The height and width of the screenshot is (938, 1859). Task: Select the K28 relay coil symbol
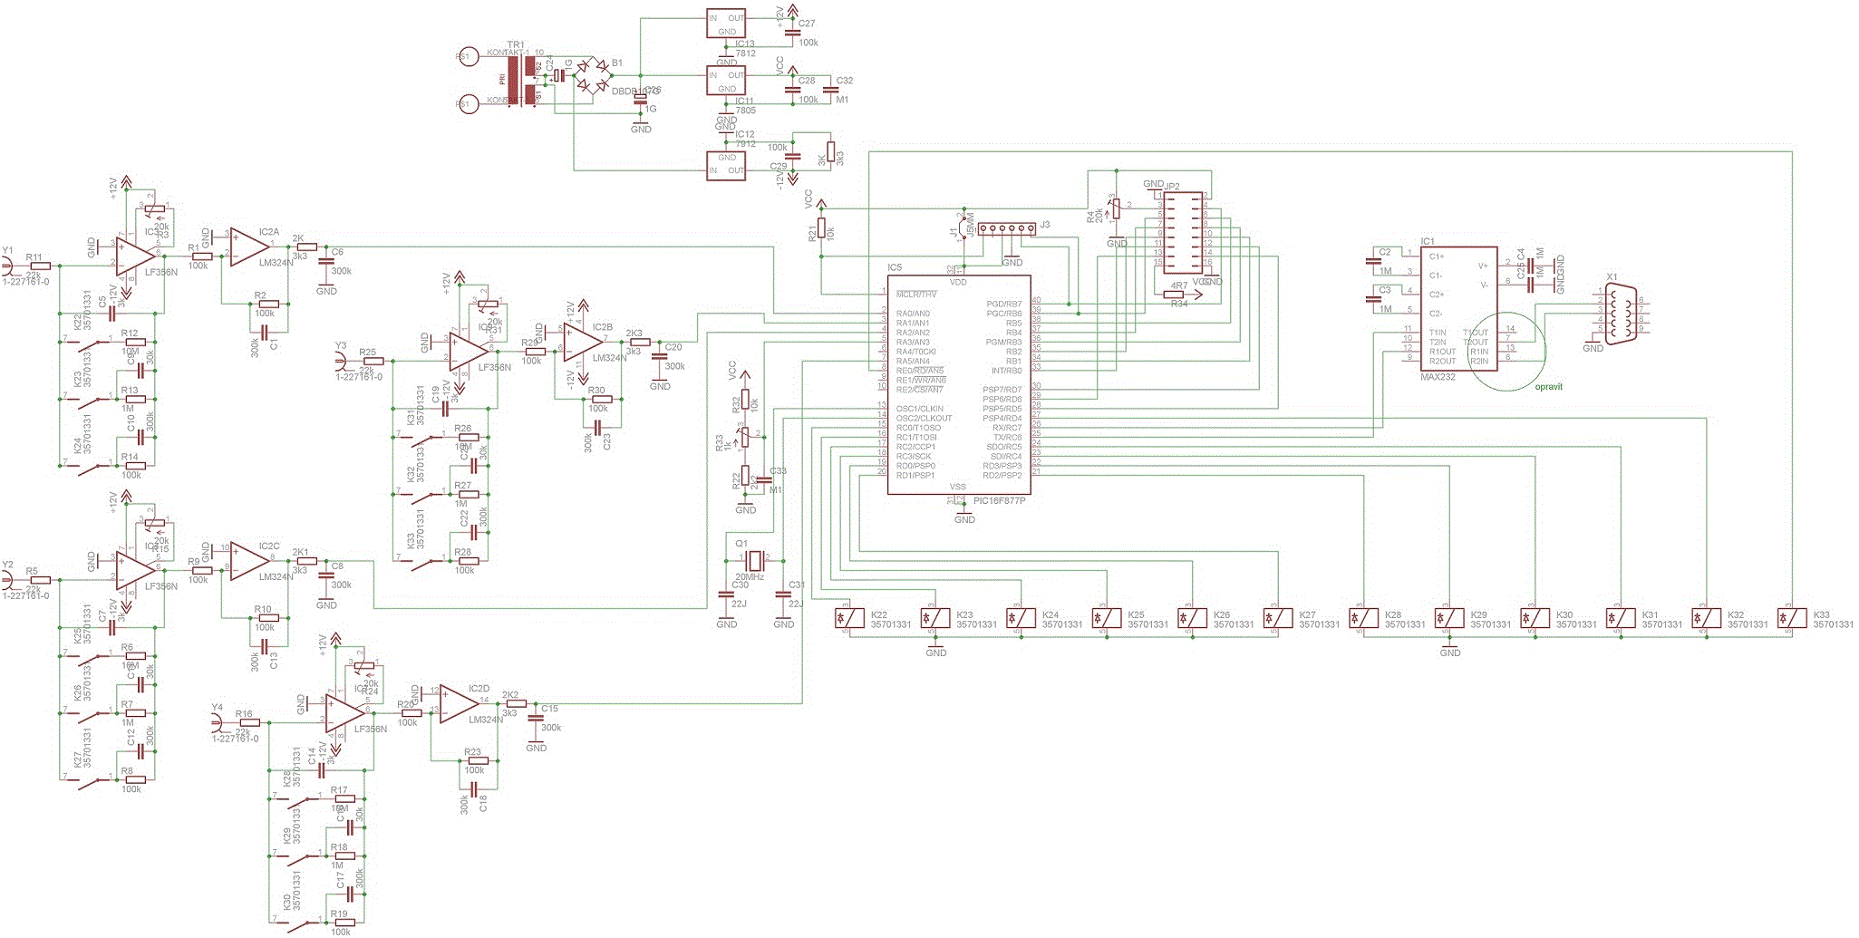[x=1364, y=618]
